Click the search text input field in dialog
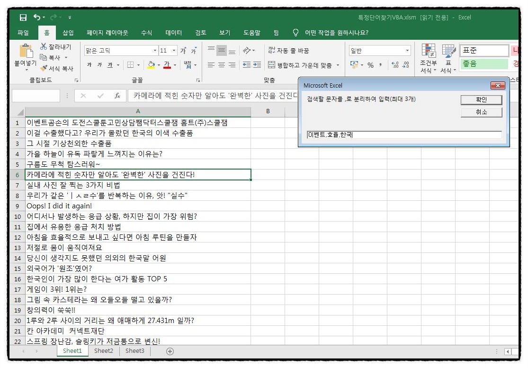 coord(403,135)
